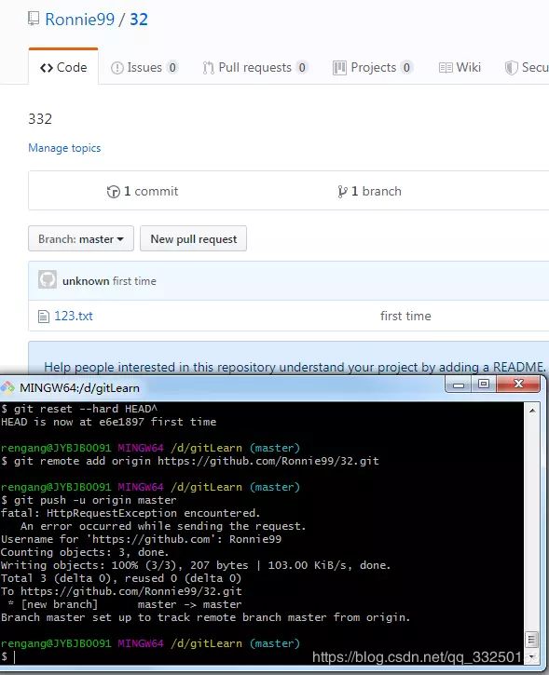Click the Manage topics link

tap(64, 148)
